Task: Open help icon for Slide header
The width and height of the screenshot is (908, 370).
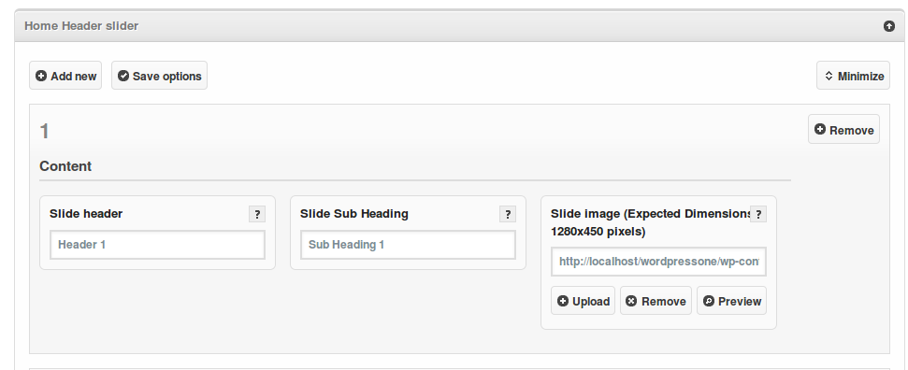Action: (257, 214)
